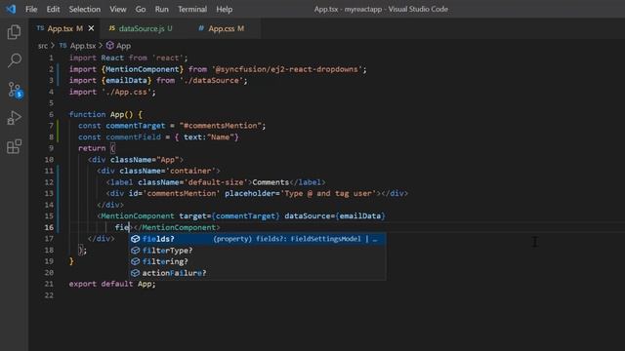Viewport: 625px width, 351px height.
Task: Open the Help menu
Action: (x=224, y=9)
